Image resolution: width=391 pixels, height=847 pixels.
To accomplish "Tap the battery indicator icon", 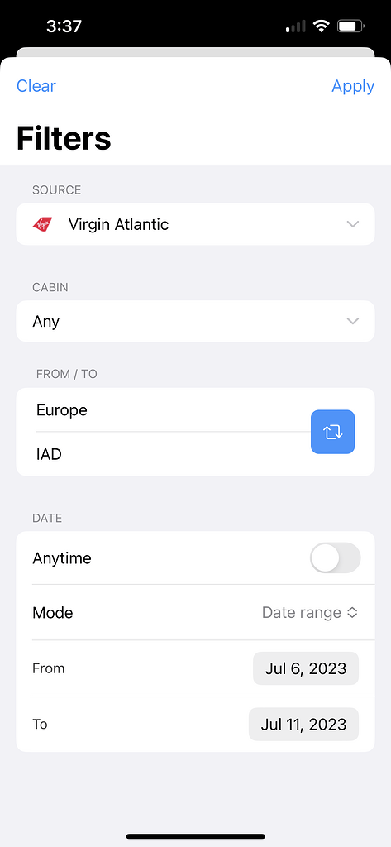I will (x=351, y=26).
